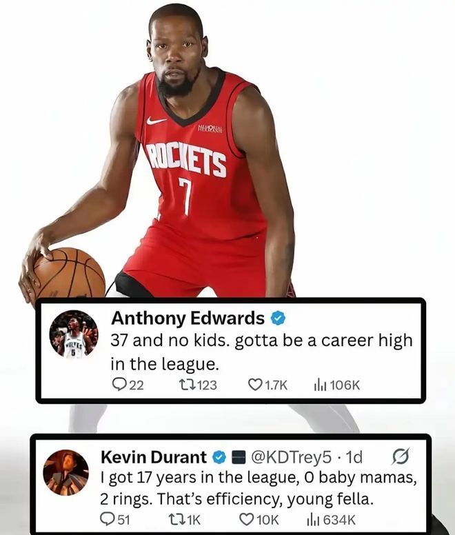Open Kevin Durant profile avatar

65,472
